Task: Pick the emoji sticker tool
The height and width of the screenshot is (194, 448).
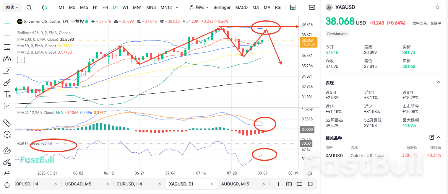Action: 7,106
